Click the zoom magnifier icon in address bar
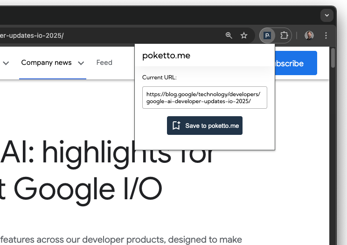The height and width of the screenshot is (245, 347). [x=229, y=35]
